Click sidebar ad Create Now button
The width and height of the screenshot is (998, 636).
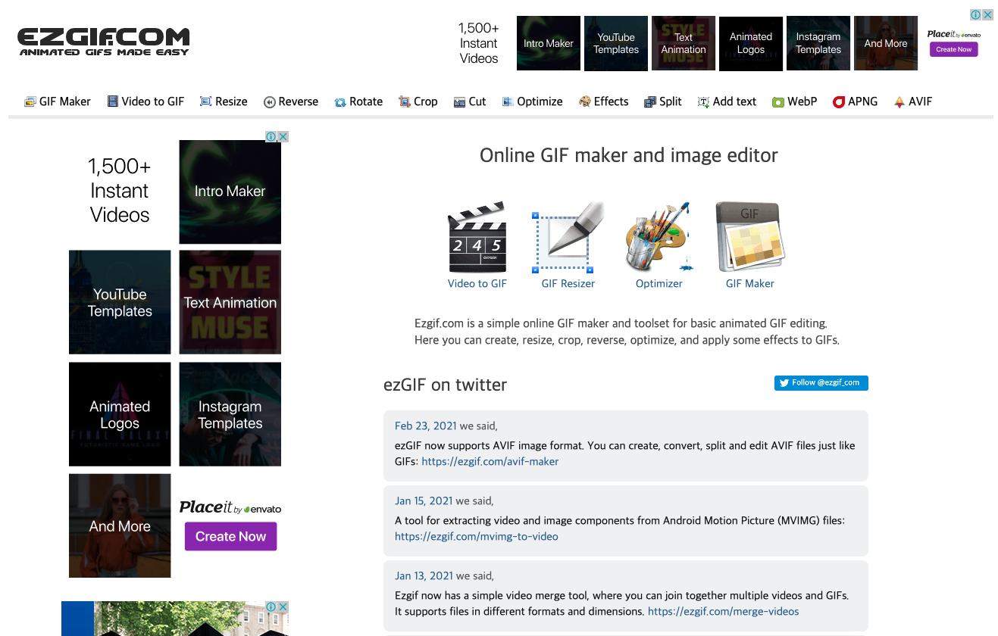pyautogui.click(x=231, y=536)
